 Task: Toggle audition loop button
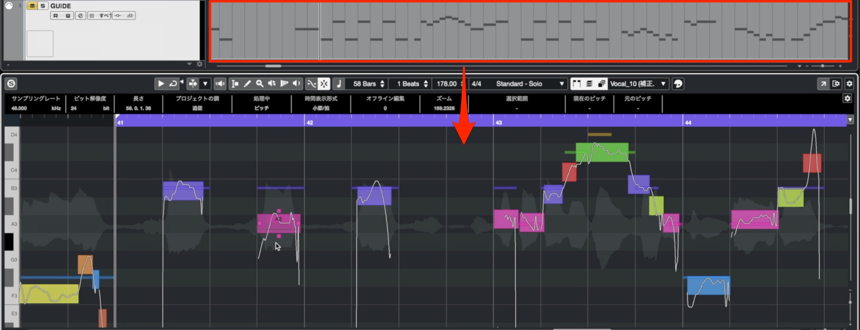173,83
